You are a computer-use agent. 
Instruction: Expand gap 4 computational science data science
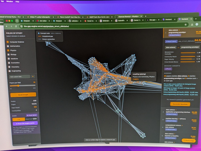[x=179, y=128]
